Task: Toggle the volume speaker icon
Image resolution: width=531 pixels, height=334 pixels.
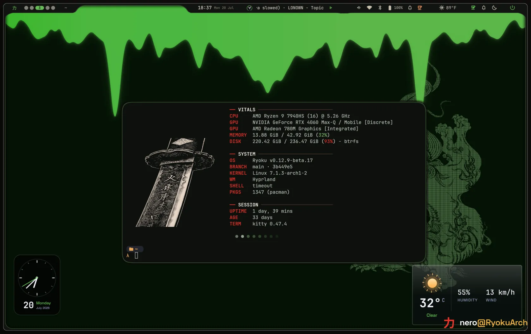Action: [x=359, y=8]
